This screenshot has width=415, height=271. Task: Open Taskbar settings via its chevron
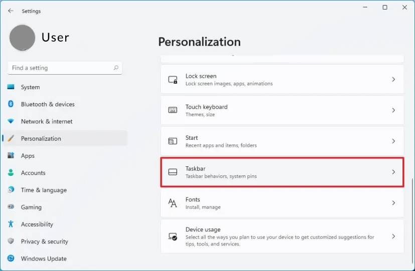point(393,172)
